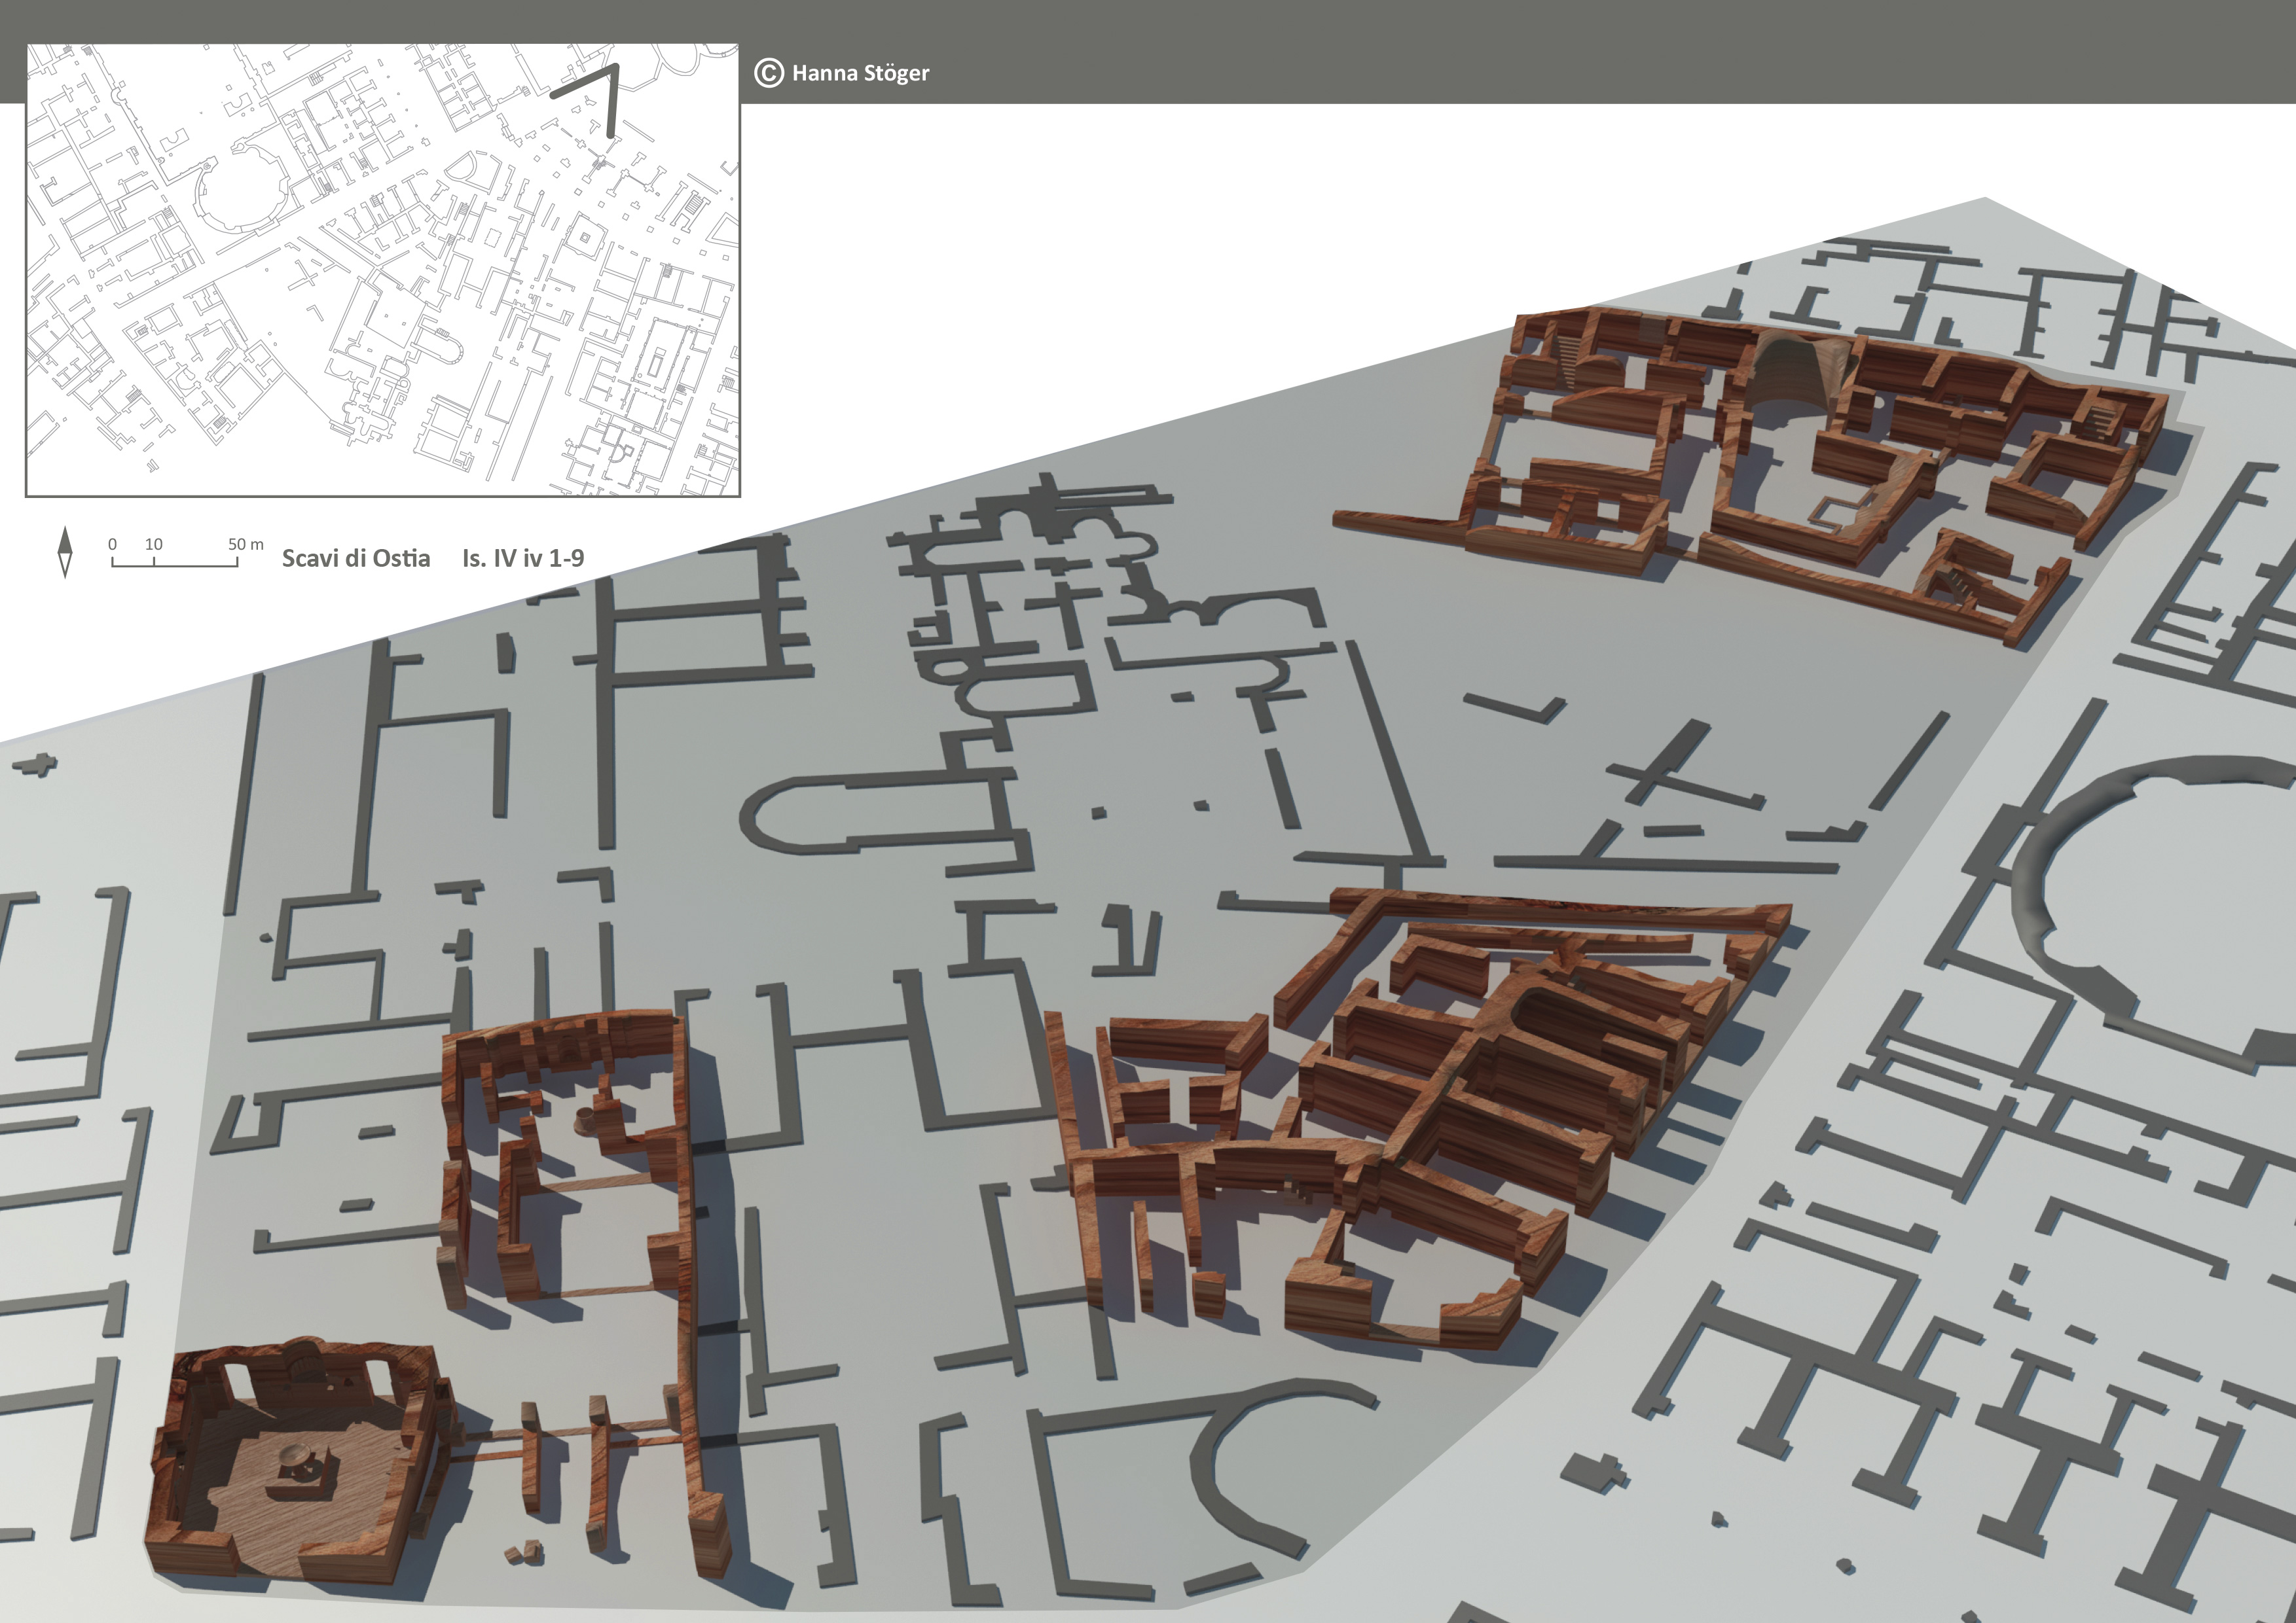2296x1623 pixels.
Task: Click the inset site plan map thumbnail
Action: (382, 270)
